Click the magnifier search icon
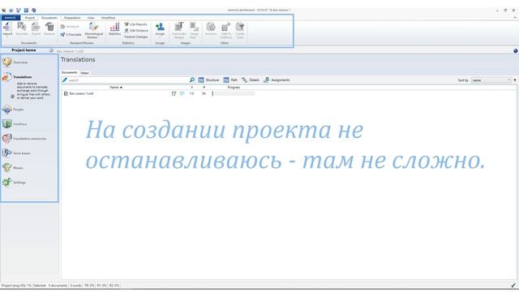Screen dimensions: 519x292 click(192, 80)
